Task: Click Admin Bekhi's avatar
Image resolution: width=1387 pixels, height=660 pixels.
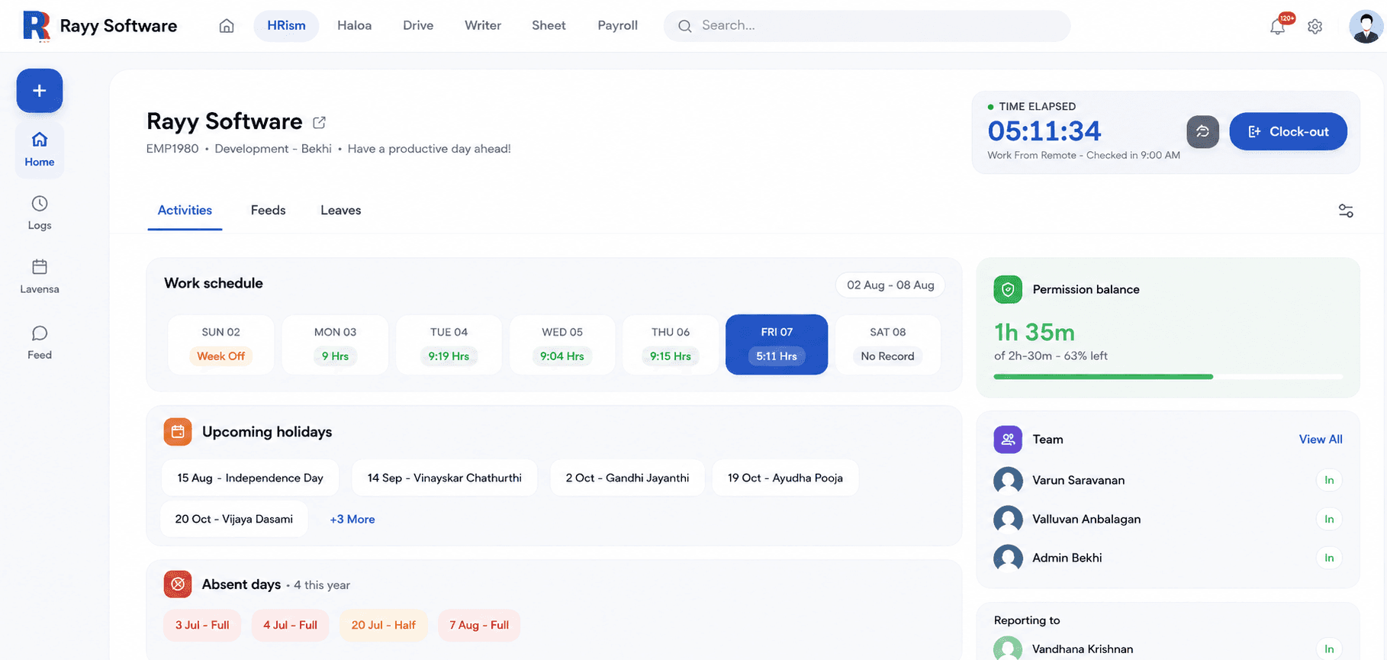Action: 1008,558
